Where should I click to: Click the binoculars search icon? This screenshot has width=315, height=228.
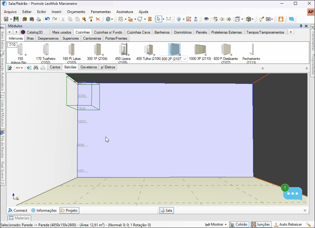[36, 68]
